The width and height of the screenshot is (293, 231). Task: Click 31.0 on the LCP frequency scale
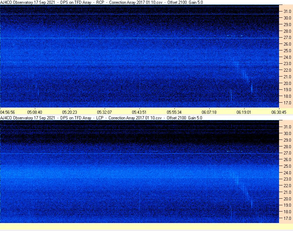click(287, 127)
